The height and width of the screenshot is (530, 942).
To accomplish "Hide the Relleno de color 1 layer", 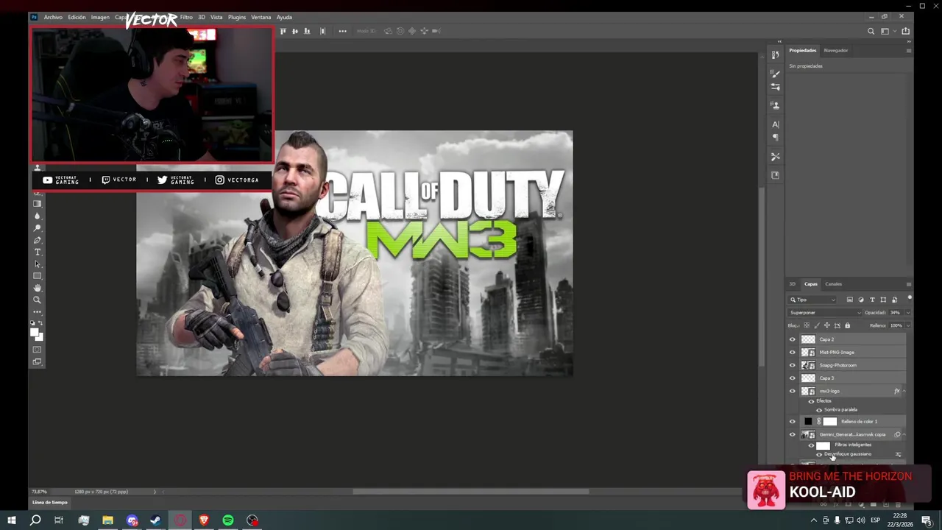I will point(793,422).
